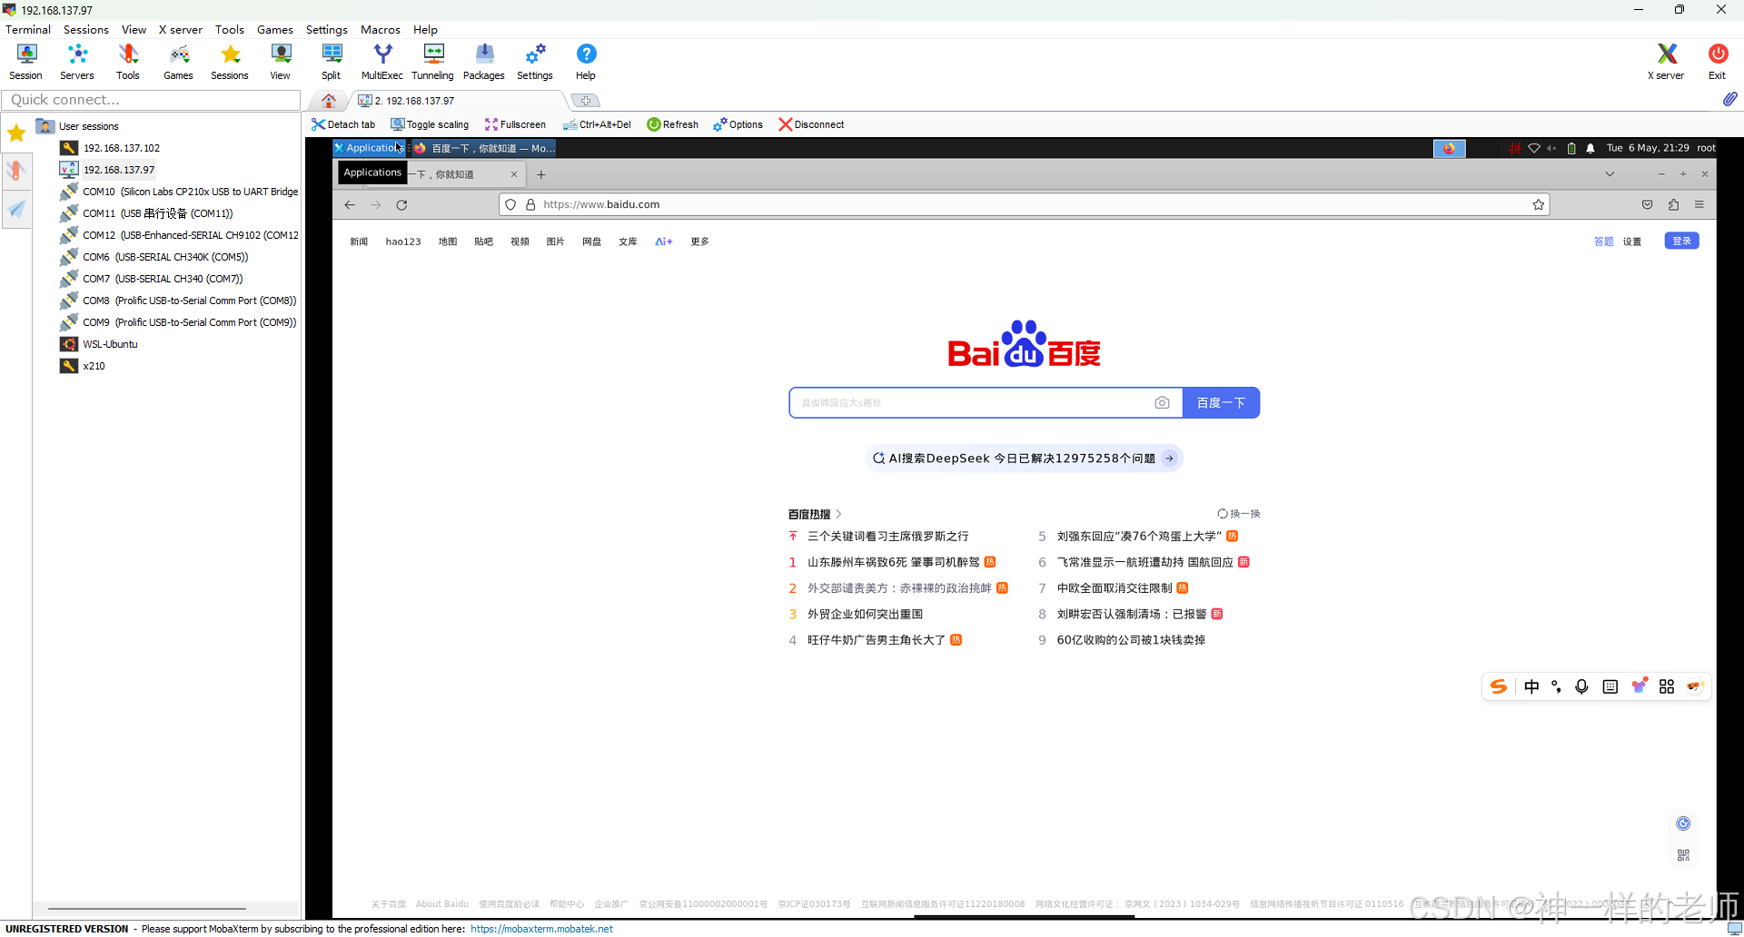Open the Sessions star icon
Viewport: 1744px width, 937px height.
click(x=230, y=62)
